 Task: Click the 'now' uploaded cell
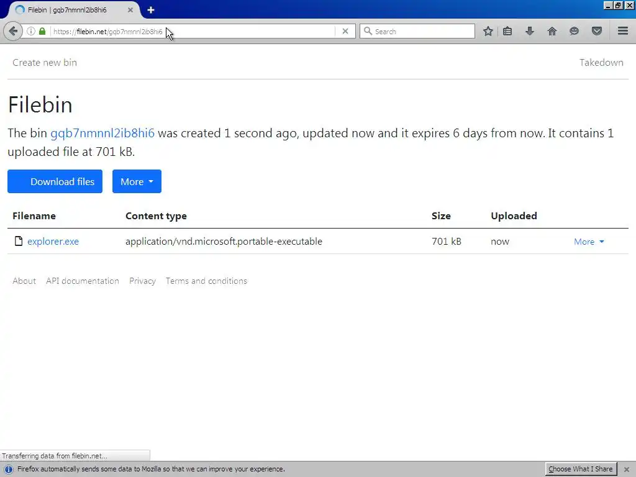(500, 242)
